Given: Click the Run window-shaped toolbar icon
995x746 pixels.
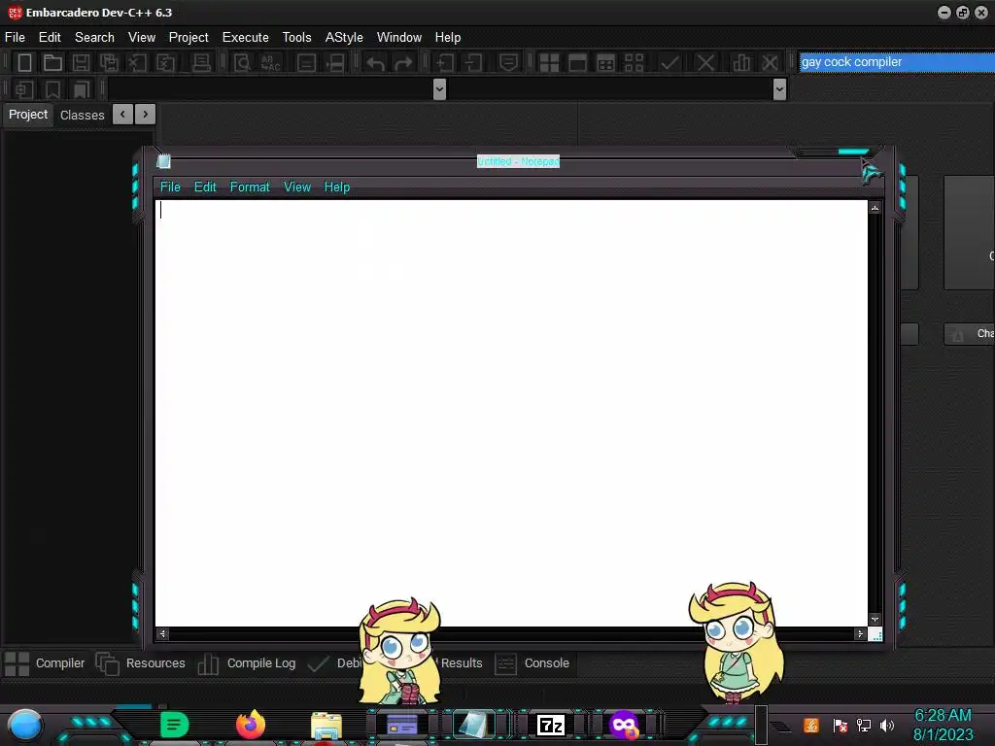Looking at the screenshot, I should pos(577,62).
